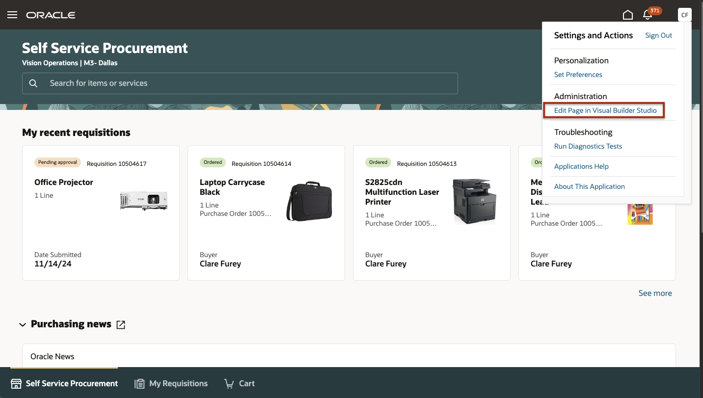Click the search for items or services field
703x398 pixels.
click(x=240, y=83)
